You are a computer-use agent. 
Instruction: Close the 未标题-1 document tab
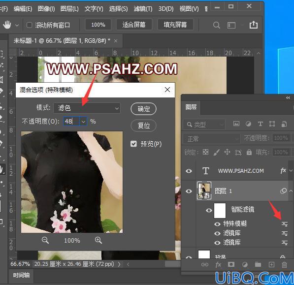point(116,41)
